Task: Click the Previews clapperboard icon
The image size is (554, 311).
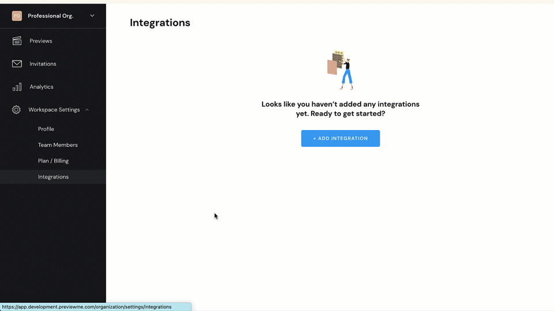Action: click(17, 41)
